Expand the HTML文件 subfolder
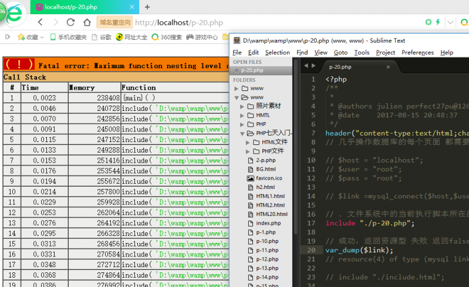The height and width of the screenshot is (287, 469). click(x=248, y=142)
